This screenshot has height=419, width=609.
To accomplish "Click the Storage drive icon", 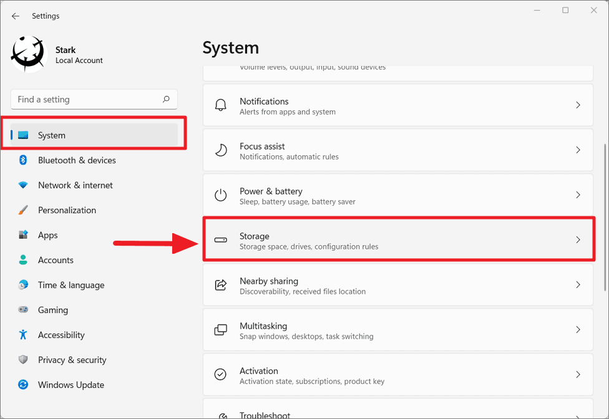I will click(x=221, y=240).
